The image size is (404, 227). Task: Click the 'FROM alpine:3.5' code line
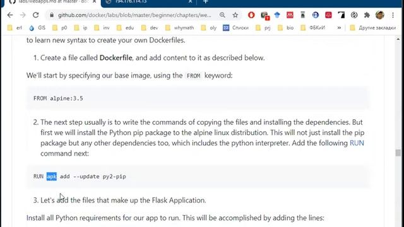[x=58, y=98]
